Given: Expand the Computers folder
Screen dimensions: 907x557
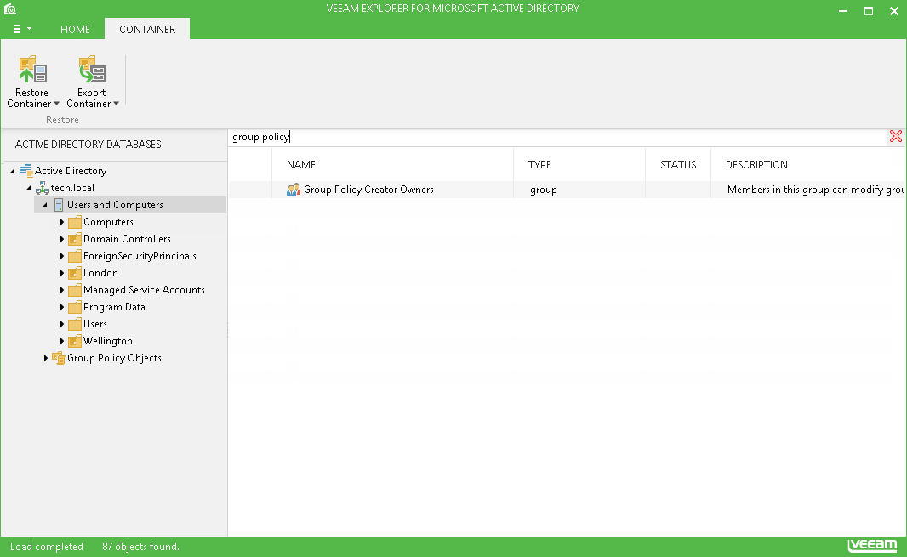Looking at the screenshot, I should (x=62, y=222).
